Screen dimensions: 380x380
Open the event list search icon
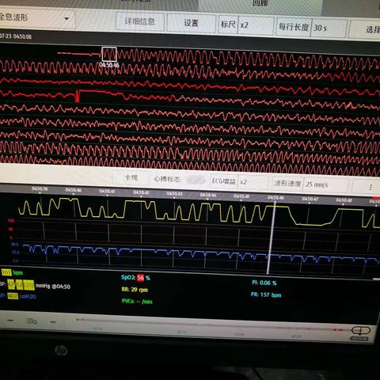(x=32, y=321)
